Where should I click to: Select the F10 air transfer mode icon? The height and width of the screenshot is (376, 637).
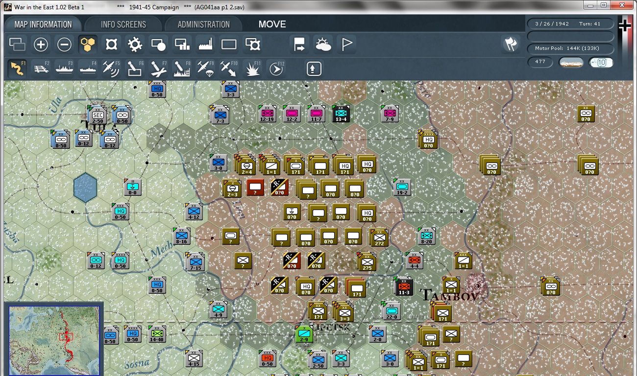(x=229, y=69)
